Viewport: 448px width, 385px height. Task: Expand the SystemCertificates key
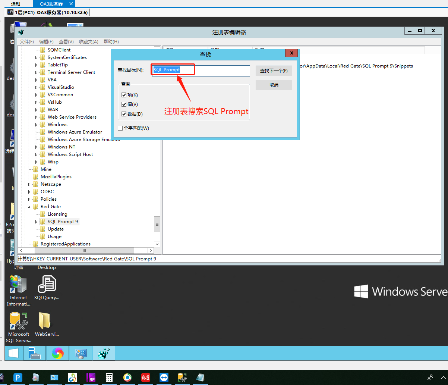pos(36,57)
